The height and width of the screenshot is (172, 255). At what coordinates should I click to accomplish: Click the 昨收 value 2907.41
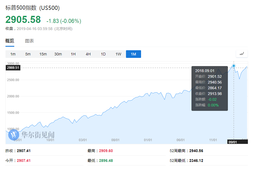click(x=24, y=151)
